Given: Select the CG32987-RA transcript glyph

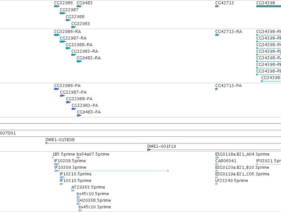Looking at the screenshot, I should (63, 42).
